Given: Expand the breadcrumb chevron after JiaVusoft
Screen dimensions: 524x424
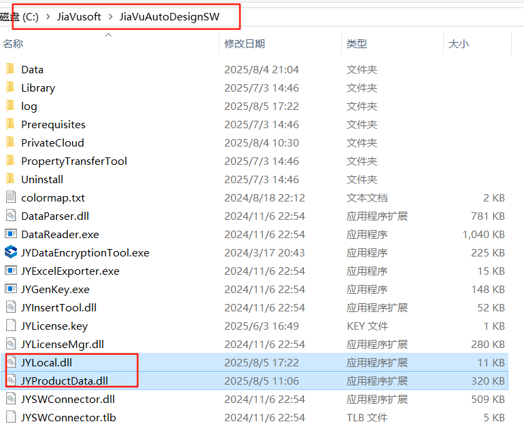Looking at the screenshot, I should 111,17.
